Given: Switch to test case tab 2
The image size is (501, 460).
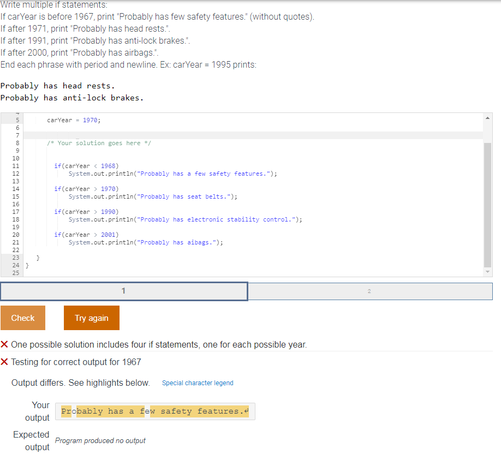Looking at the screenshot, I should point(370,291).
